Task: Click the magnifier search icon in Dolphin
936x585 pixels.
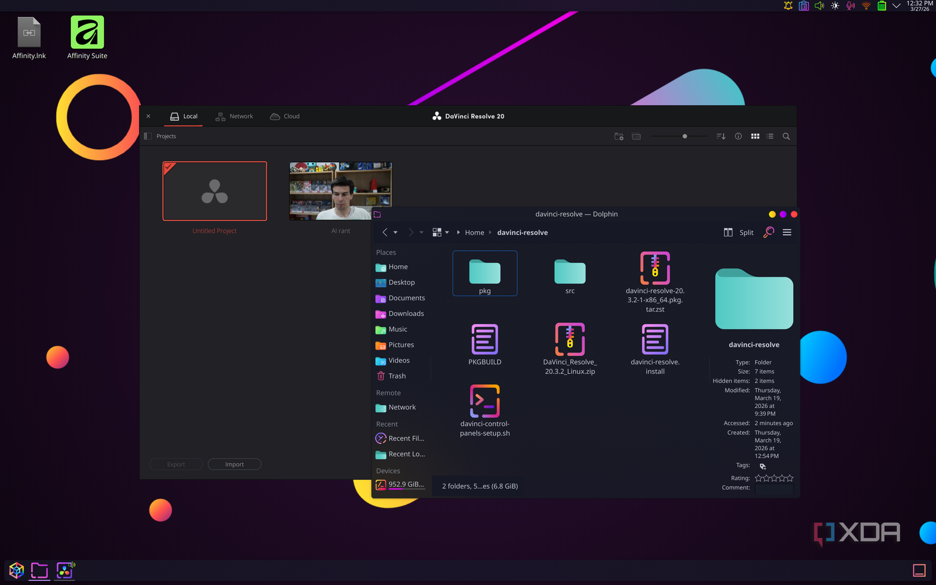Action: [769, 233]
